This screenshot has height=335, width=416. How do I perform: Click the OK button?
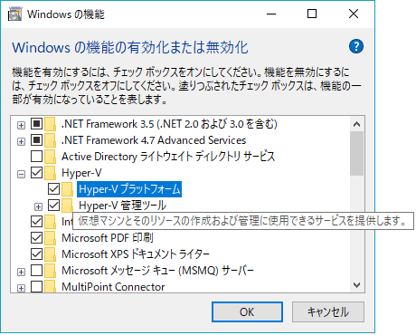coord(247,312)
